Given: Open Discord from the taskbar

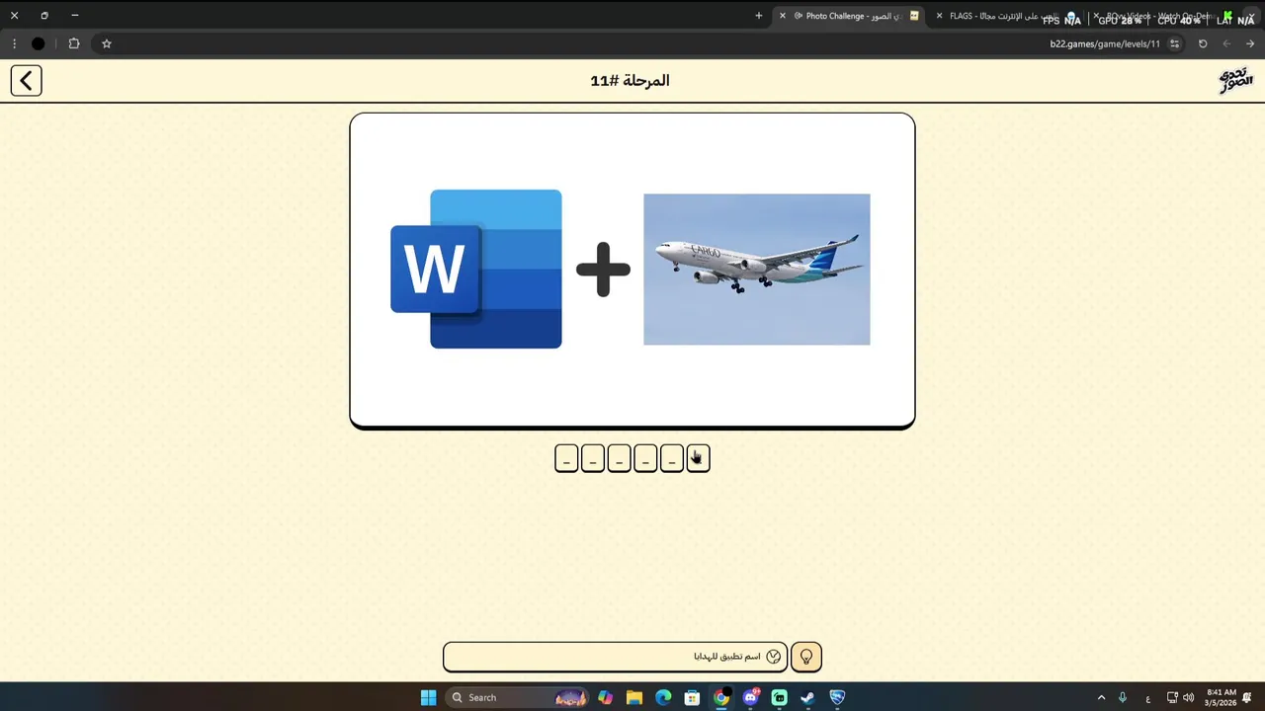Looking at the screenshot, I should (x=750, y=697).
